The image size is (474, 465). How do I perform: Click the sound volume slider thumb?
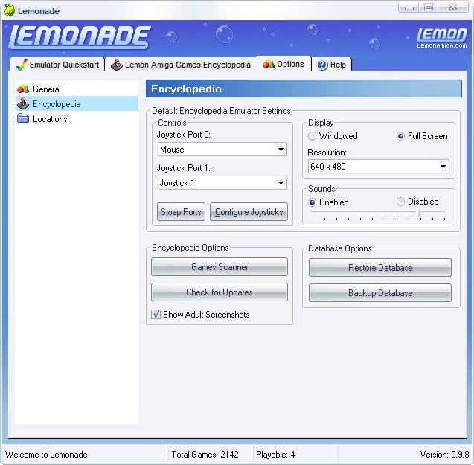419,213
